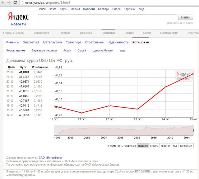
Task: Open ЗАО «Интерфакс» link
Action: [x=51, y=158]
